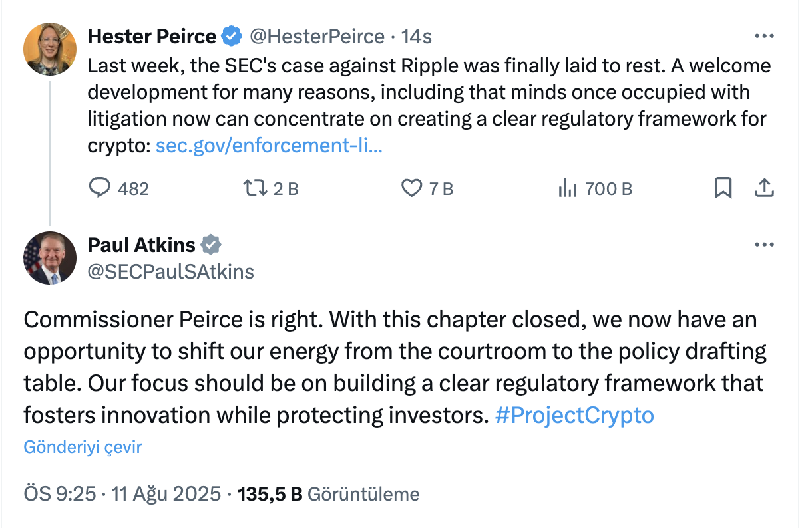Click the @HesterPeirce handle
Image resolution: width=800 pixels, height=528 pixels.
coord(317,36)
